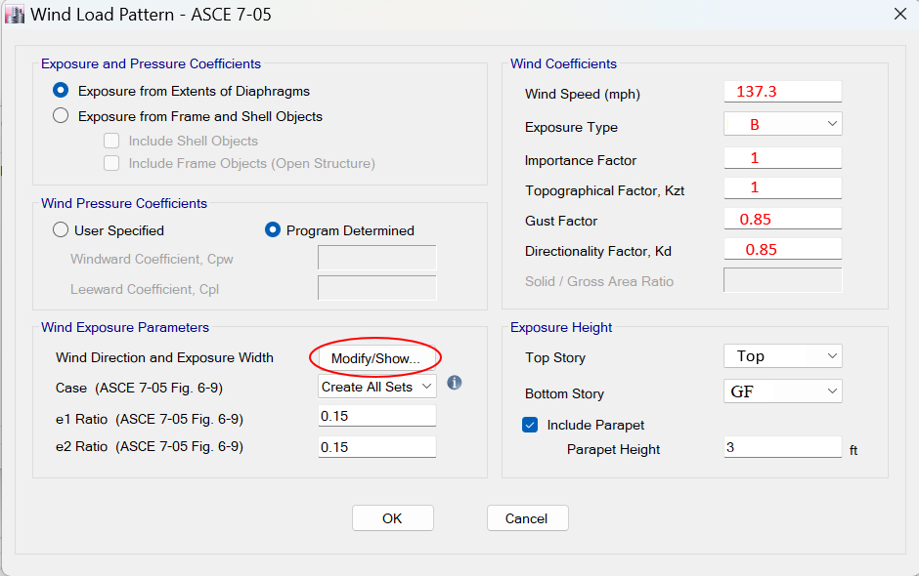Open the Top Story dropdown
919x576 pixels.
[782, 356]
